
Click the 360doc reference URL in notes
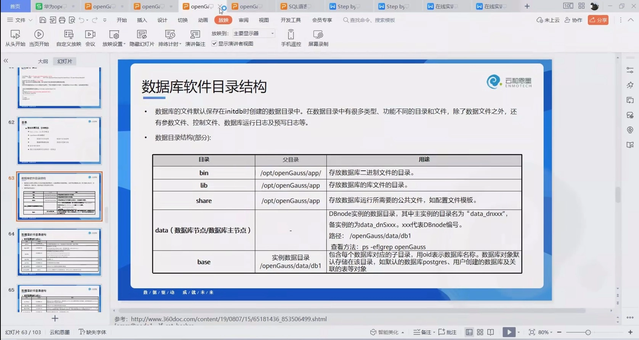[229, 319]
